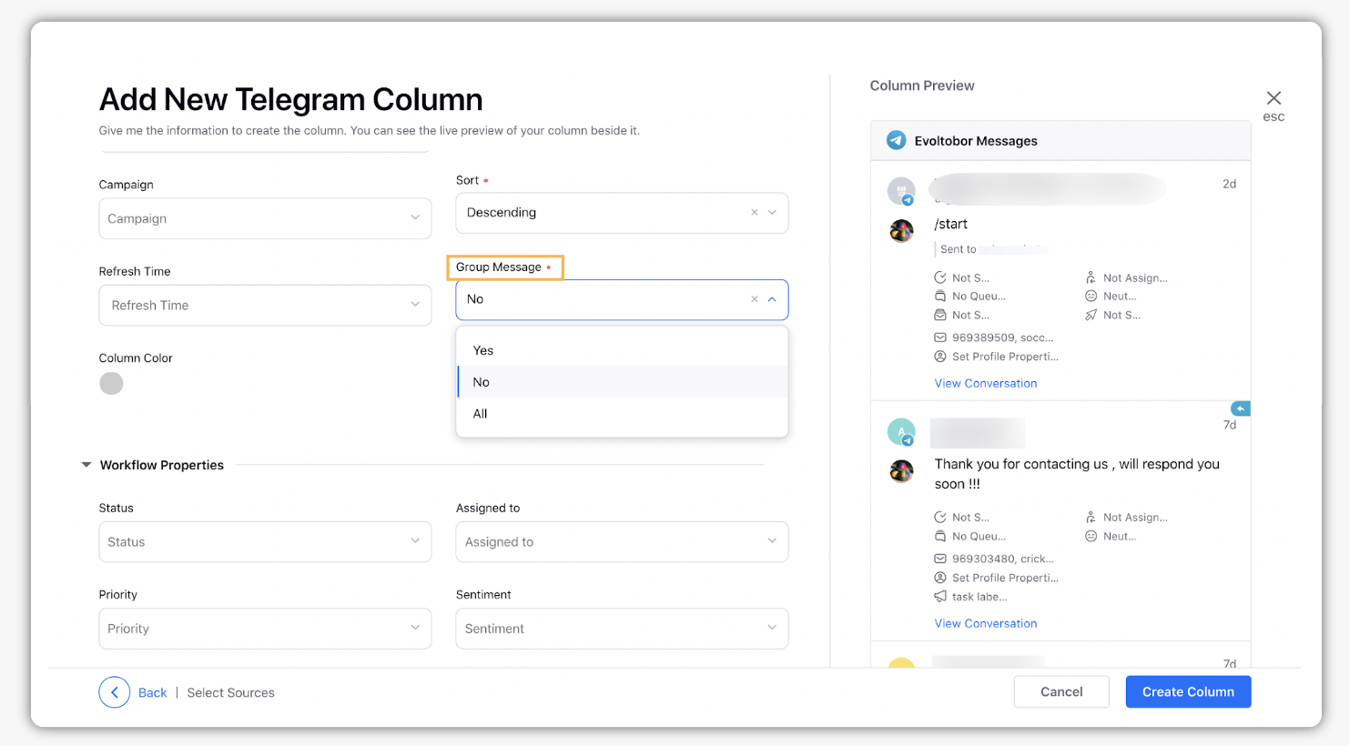Open the Assigned to dropdown
This screenshot has width=1349, height=746.
[x=622, y=542]
